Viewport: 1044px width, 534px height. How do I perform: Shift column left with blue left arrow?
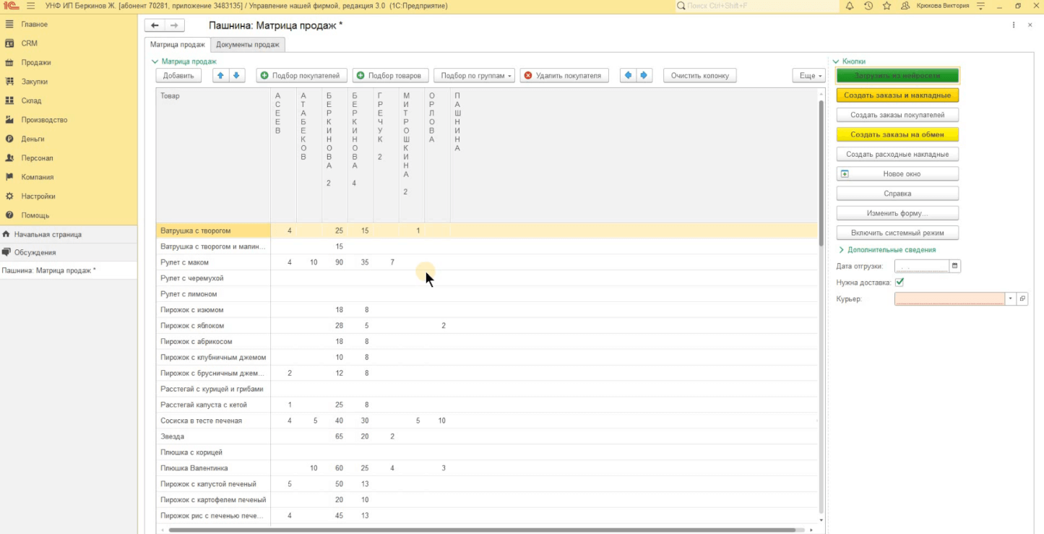628,75
